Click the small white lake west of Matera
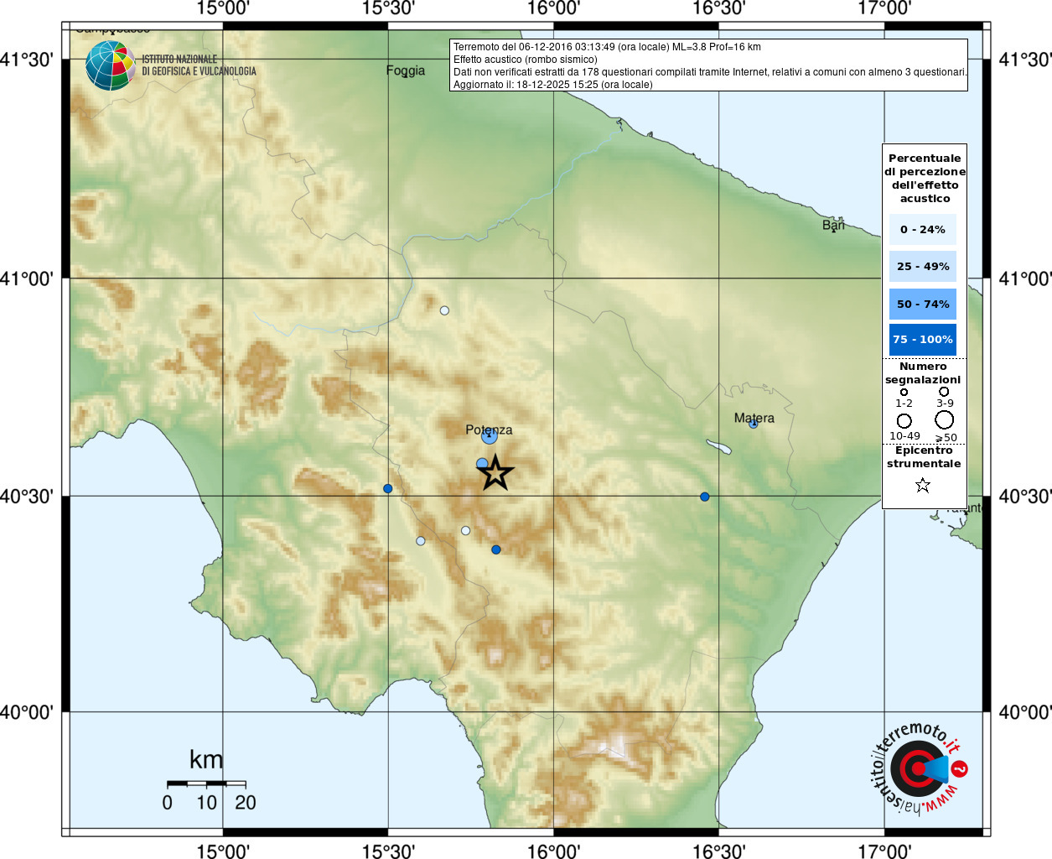 coord(718,446)
